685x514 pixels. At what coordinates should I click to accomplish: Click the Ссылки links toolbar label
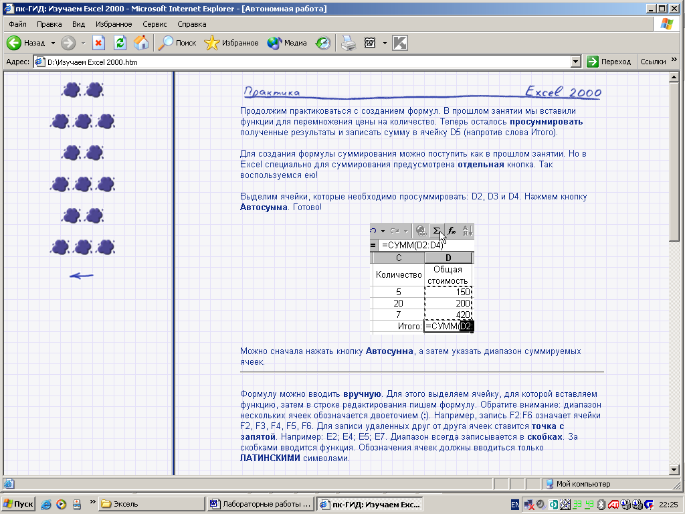coord(653,62)
